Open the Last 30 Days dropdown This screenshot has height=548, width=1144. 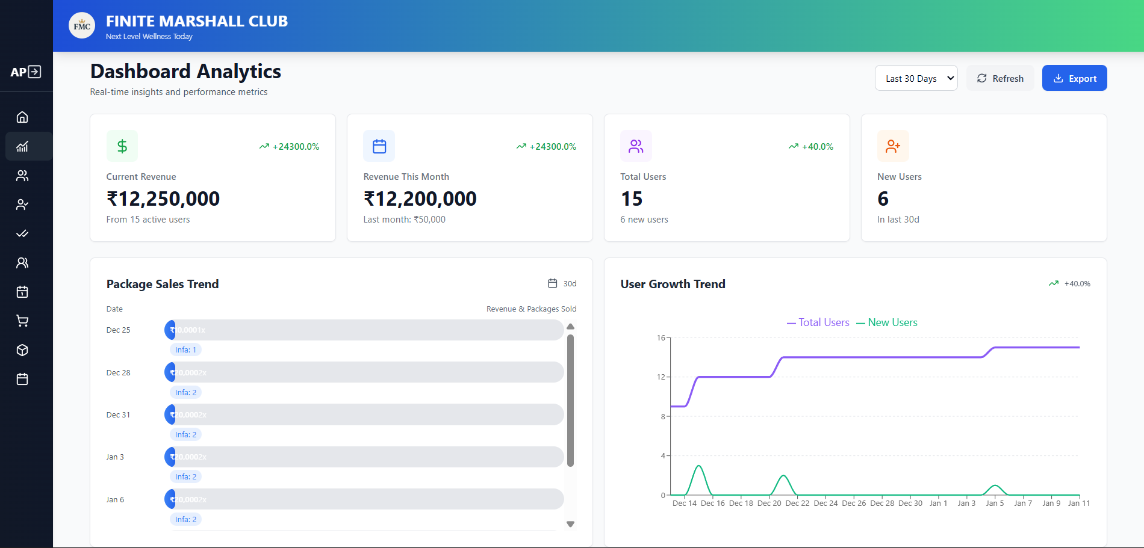point(916,78)
